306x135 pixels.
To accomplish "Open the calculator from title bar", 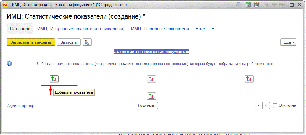I will [248, 5].
